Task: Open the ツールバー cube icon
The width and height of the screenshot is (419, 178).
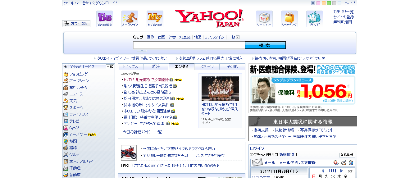Action: 264,19
